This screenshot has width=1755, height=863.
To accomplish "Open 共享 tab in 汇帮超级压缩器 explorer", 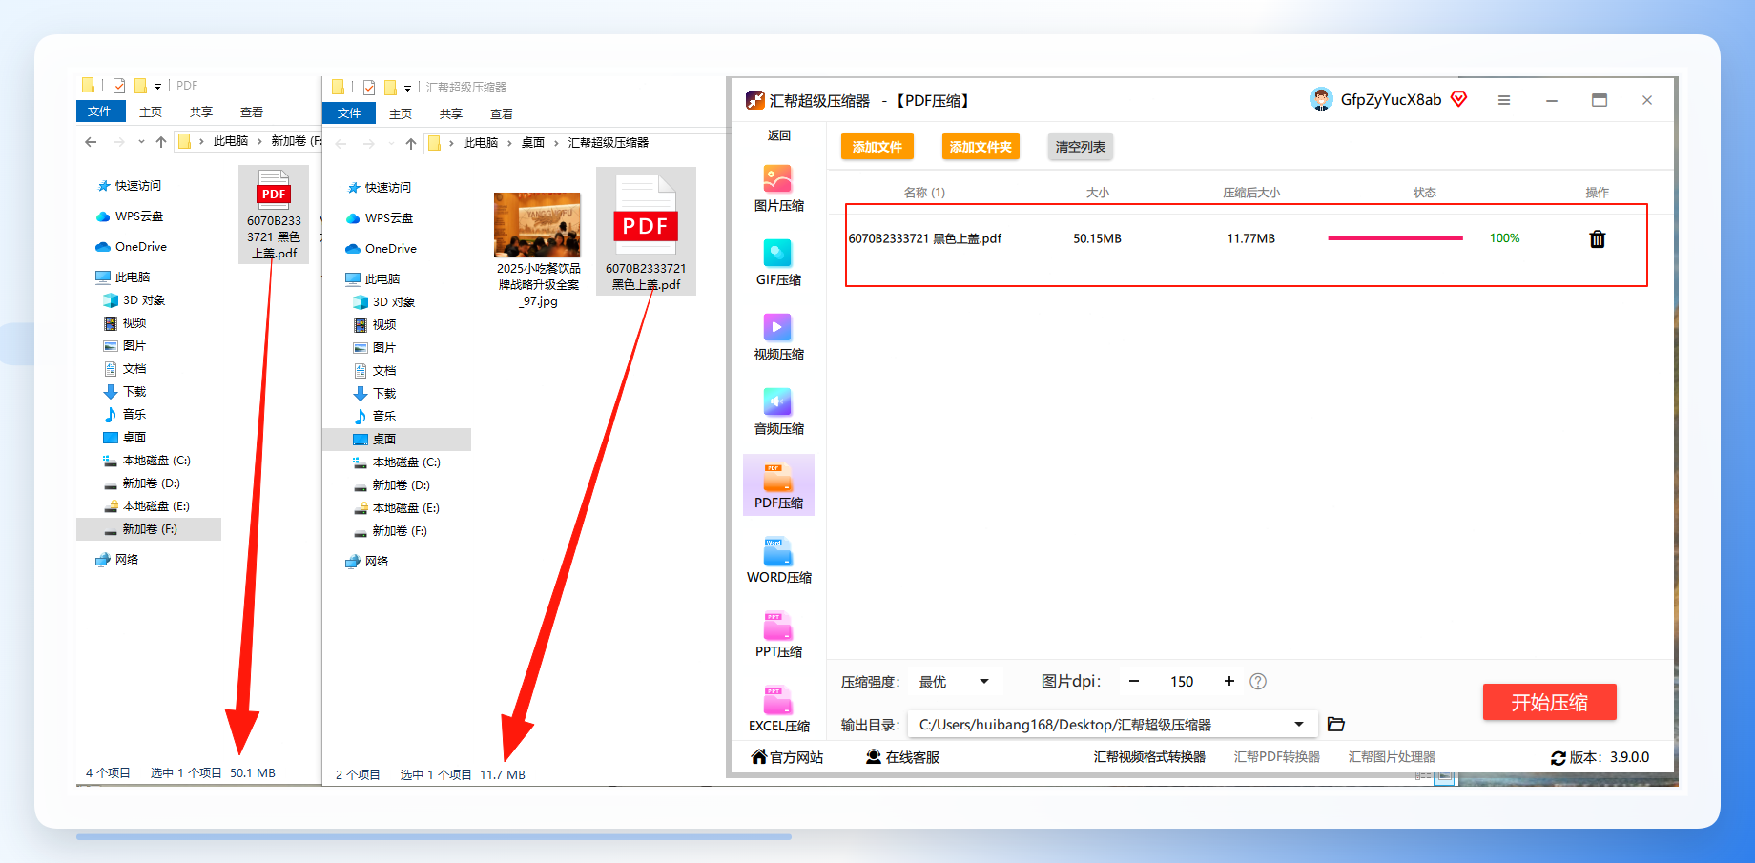I will click(451, 114).
